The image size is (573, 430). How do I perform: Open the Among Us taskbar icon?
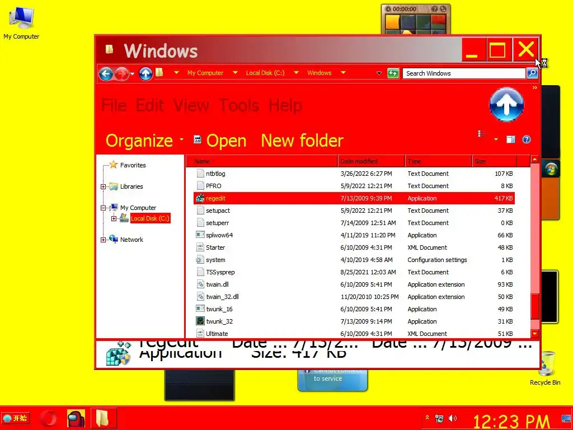(76, 418)
